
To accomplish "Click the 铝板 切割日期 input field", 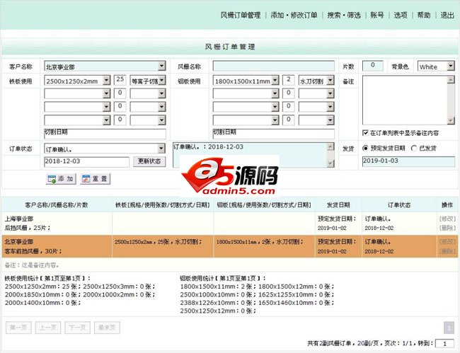I will [273, 134].
